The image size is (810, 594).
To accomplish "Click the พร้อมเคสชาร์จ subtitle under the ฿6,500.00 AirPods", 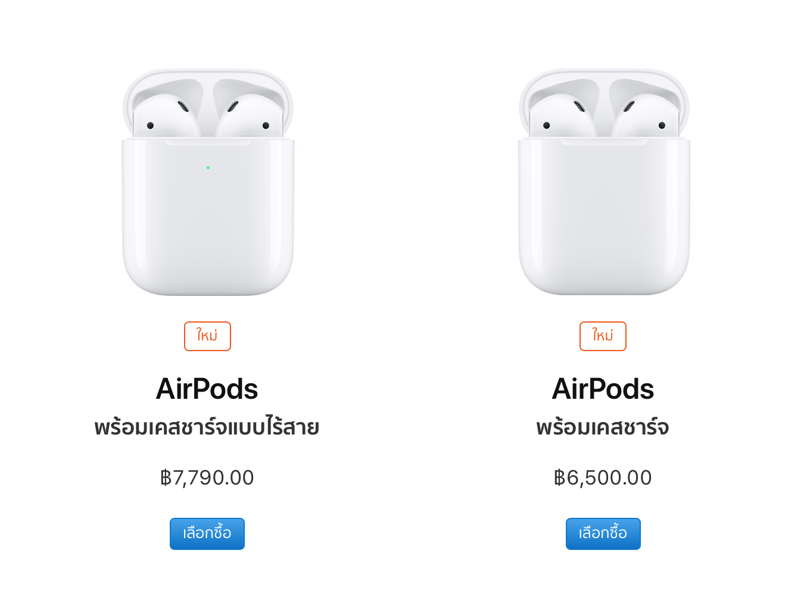I will (603, 427).
